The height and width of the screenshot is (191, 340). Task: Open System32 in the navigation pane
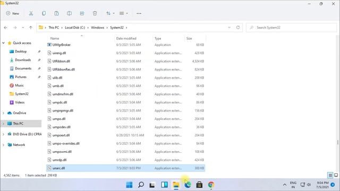pyautogui.click(x=22, y=94)
